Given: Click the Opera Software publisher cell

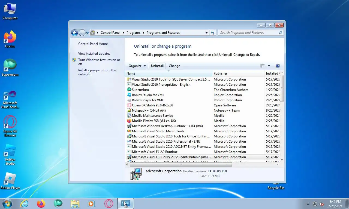Looking at the screenshot, I should click(225, 105).
